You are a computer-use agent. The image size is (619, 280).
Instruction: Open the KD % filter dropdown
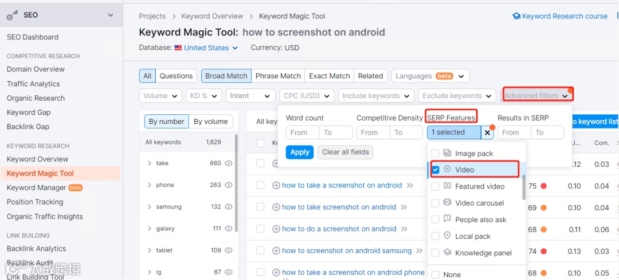pyautogui.click(x=203, y=95)
